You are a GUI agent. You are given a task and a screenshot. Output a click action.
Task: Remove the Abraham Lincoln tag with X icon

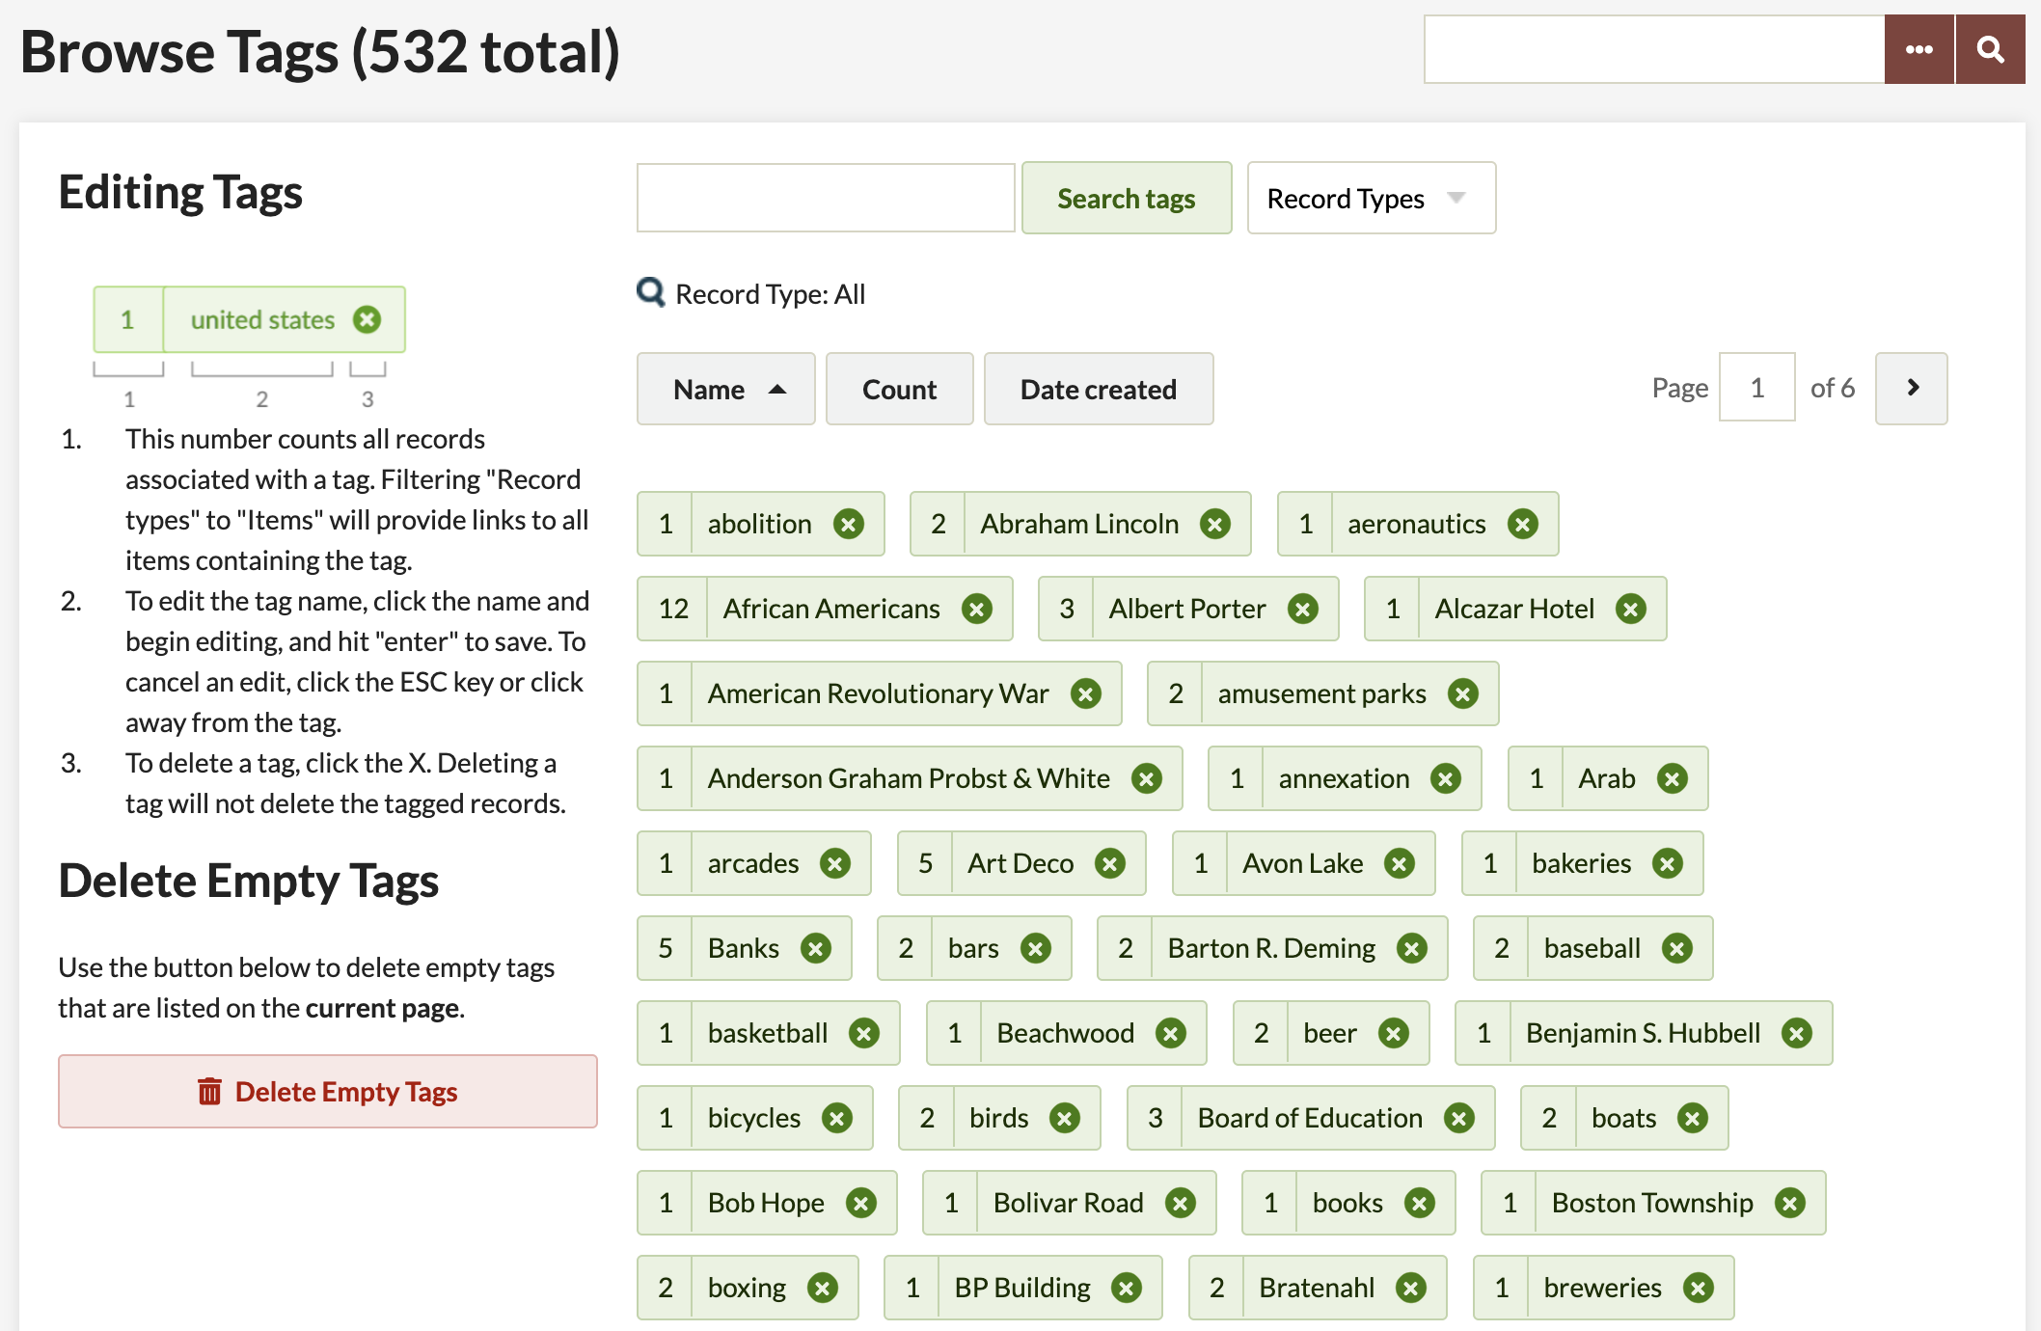(1215, 524)
